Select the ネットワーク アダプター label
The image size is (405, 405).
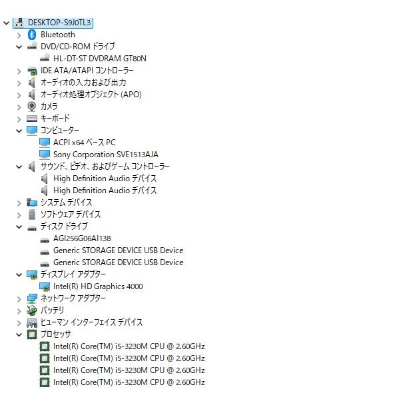coord(73,298)
